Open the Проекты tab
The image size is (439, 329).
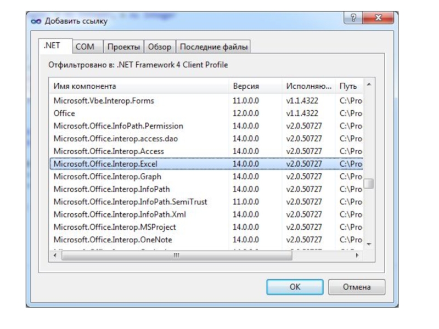[x=123, y=47]
